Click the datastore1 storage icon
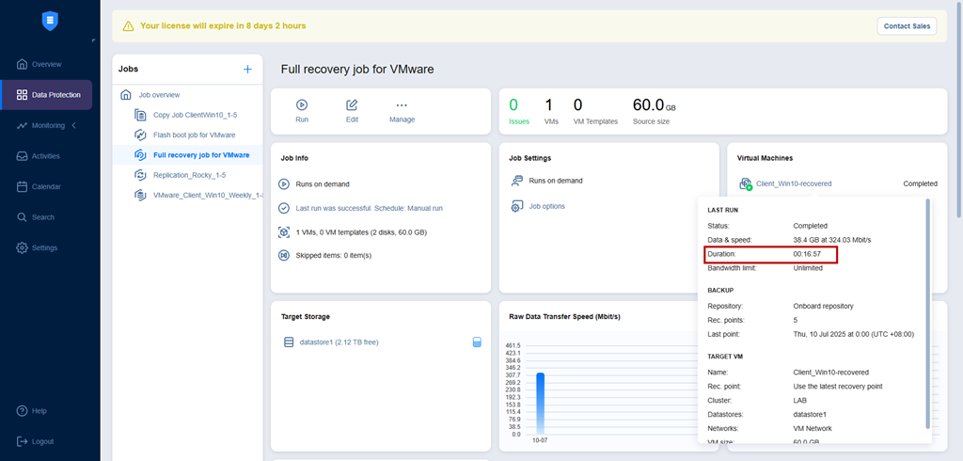Image resolution: width=963 pixels, height=461 pixels. pos(289,342)
